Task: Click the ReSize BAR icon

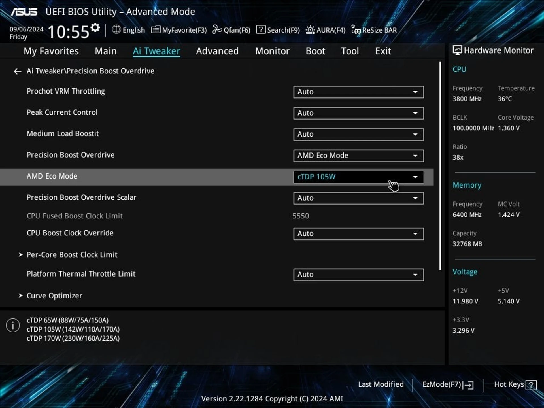Action: (356, 29)
